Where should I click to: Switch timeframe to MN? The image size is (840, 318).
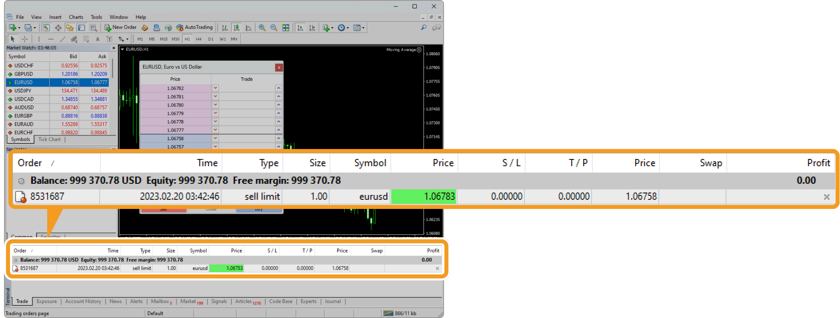click(x=234, y=39)
